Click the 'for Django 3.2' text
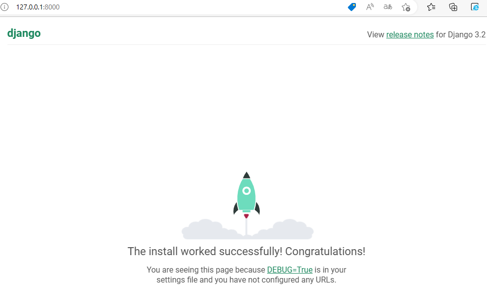This screenshot has width=487, height=294. pyautogui.click(x=461, y=34)
